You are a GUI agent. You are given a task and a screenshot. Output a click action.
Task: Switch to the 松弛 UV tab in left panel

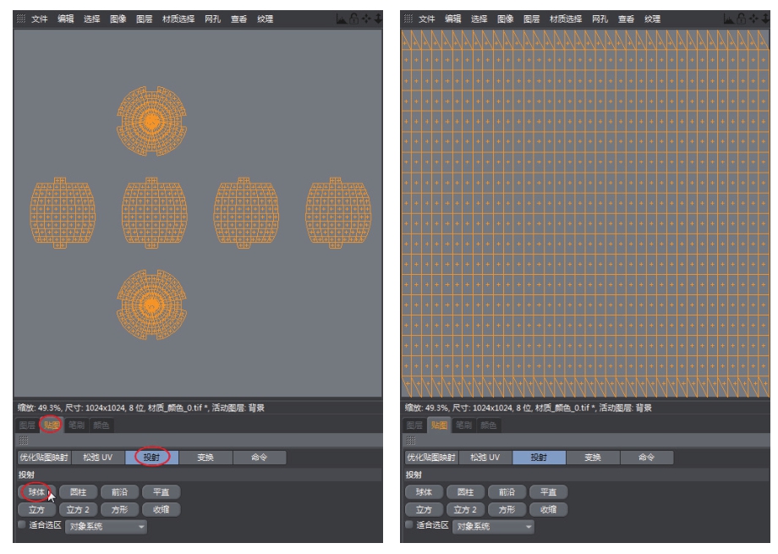(x=97, y=458)
